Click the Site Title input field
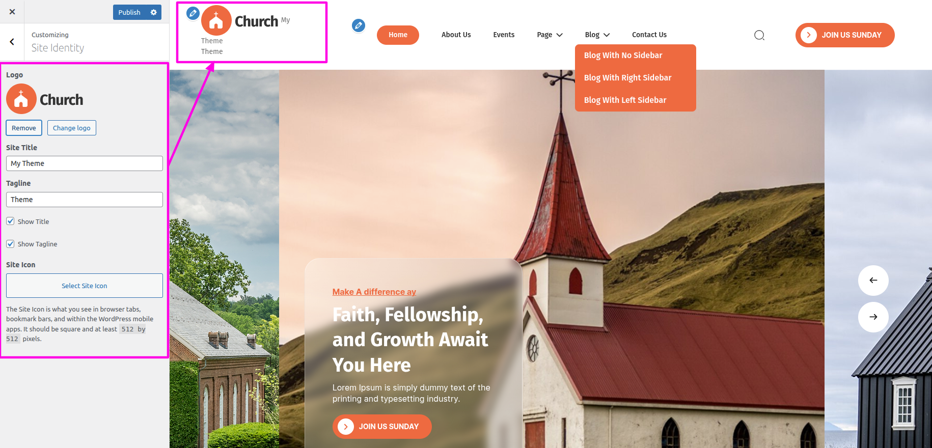932x448 pixels. [x=85, y=163]
